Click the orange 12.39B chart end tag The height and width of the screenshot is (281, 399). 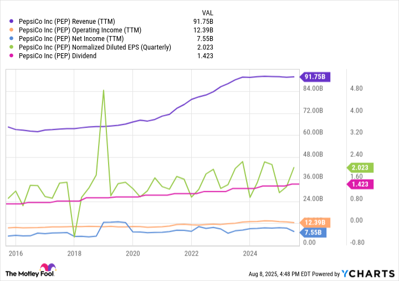[315, 223]
